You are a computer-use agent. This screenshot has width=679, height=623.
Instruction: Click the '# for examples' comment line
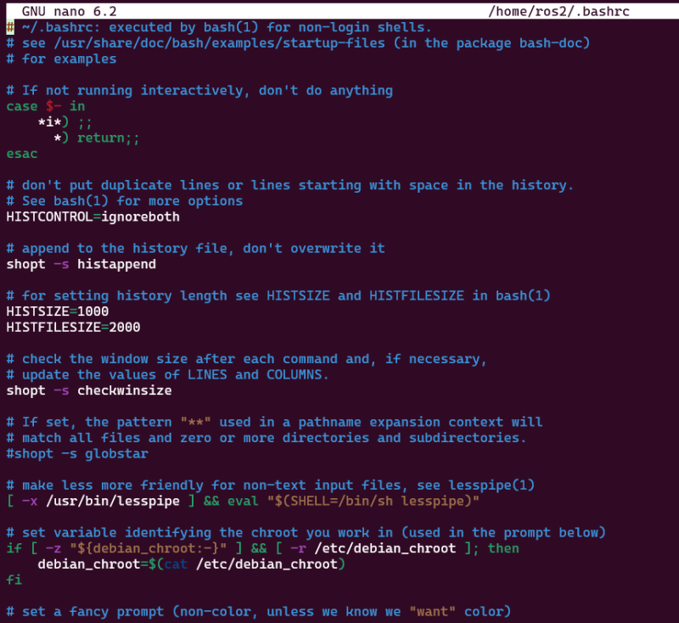point(61,59)
